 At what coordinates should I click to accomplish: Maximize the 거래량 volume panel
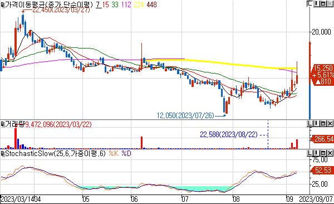point(323,123)
